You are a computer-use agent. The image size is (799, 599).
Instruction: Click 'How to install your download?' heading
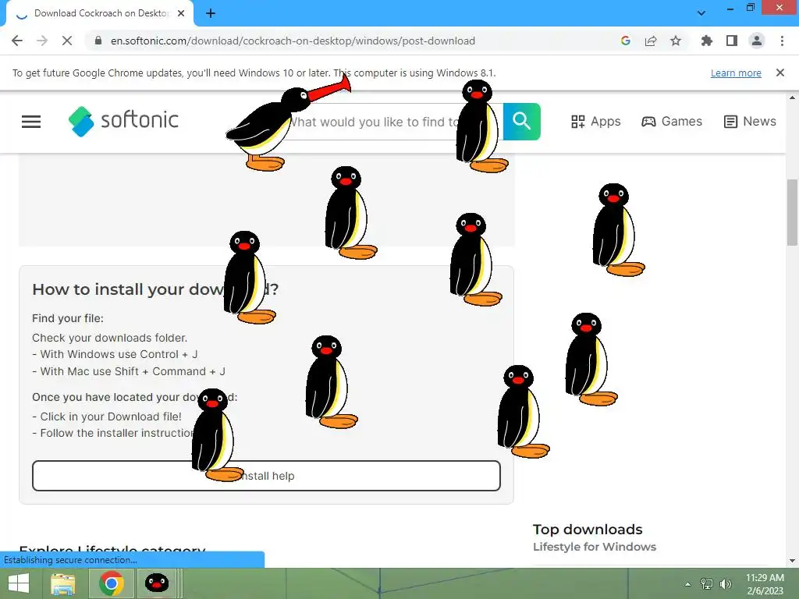click(x=155, y=289)
